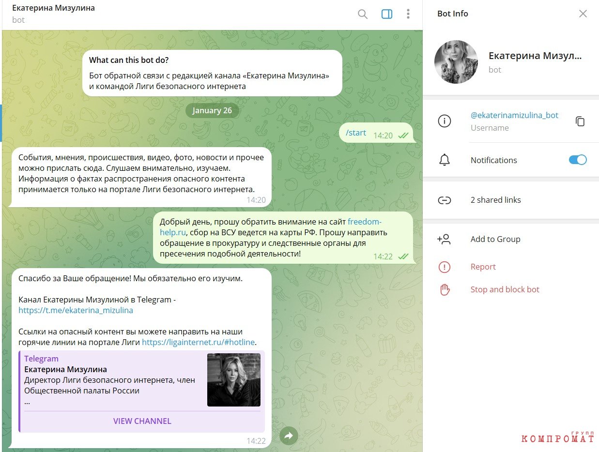
Task: Click VIEW CHANNEL button
Action: [142, 421]
